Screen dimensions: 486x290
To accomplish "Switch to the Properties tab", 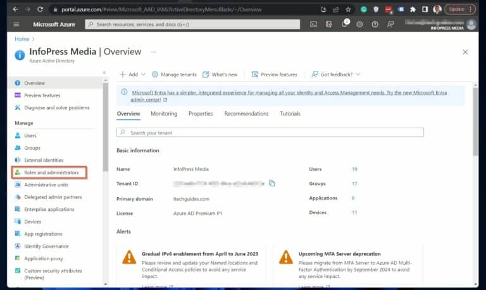I will (x=201, y=114).
